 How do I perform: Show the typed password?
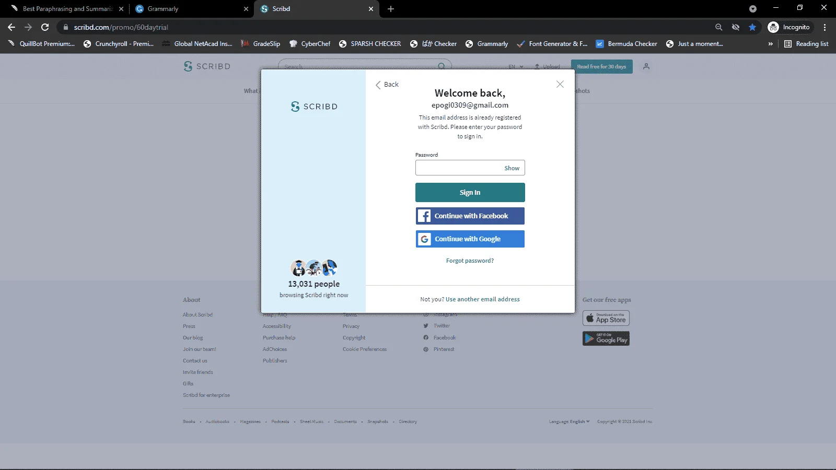[512, 168]
